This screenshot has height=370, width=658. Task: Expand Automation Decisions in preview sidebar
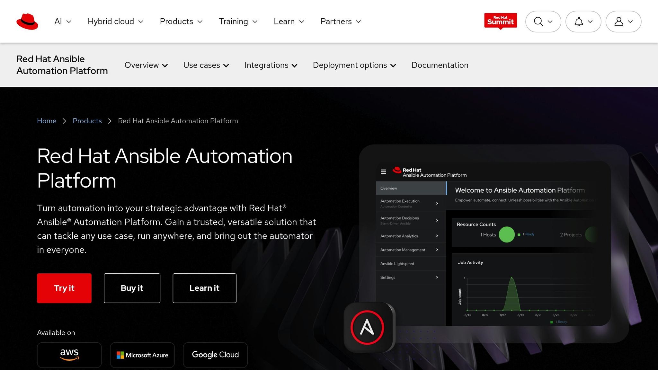[x=411, y=220]
